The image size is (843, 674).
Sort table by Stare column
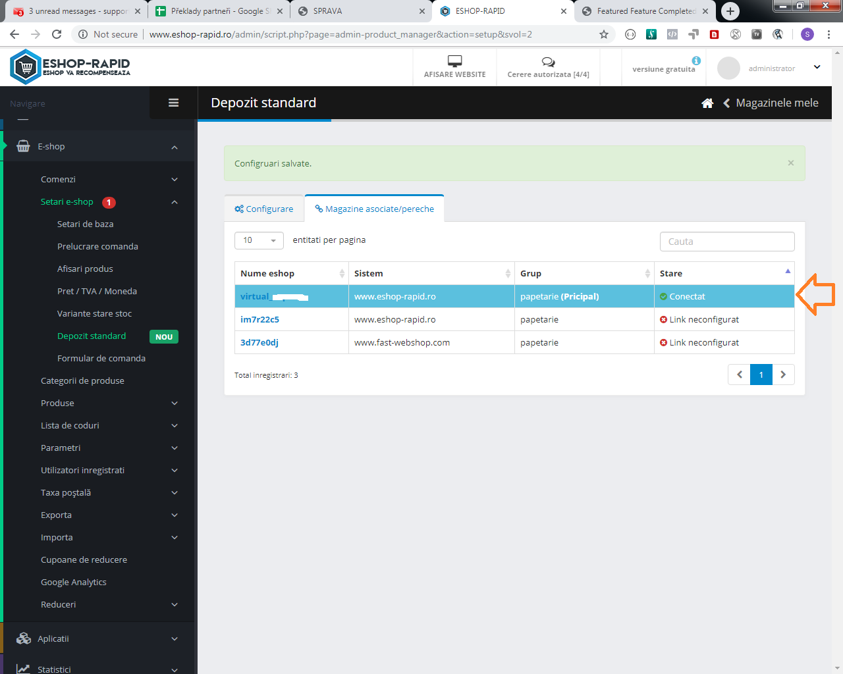pyautogui.click(x=724, y=273)
